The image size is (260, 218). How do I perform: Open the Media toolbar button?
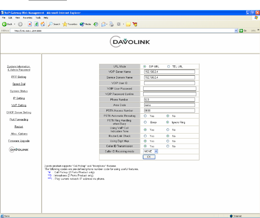pyautogui.click(x=85, y=24)
